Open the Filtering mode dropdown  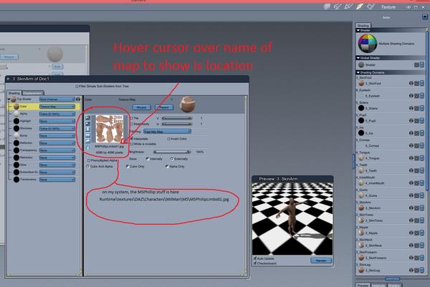pyautogui.click(x=167, y=132)
